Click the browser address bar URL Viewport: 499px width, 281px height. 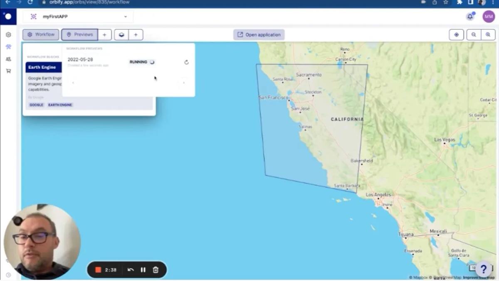(89, 2)
